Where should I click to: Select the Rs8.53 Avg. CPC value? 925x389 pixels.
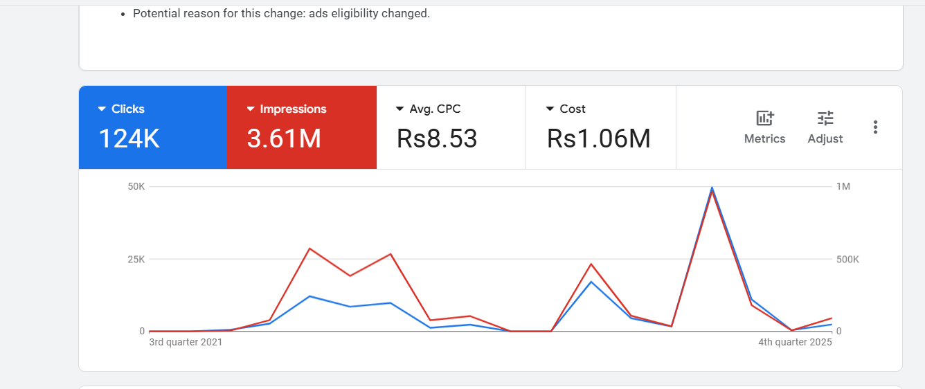click(437, 138)
